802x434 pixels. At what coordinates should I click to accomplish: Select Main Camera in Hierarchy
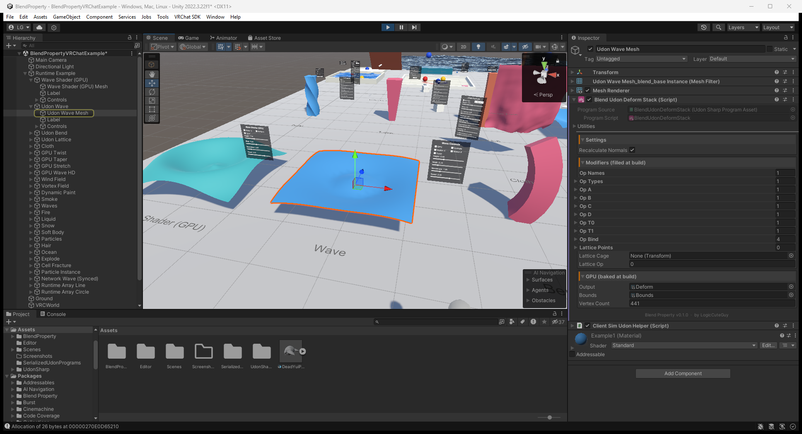(51, 60)
